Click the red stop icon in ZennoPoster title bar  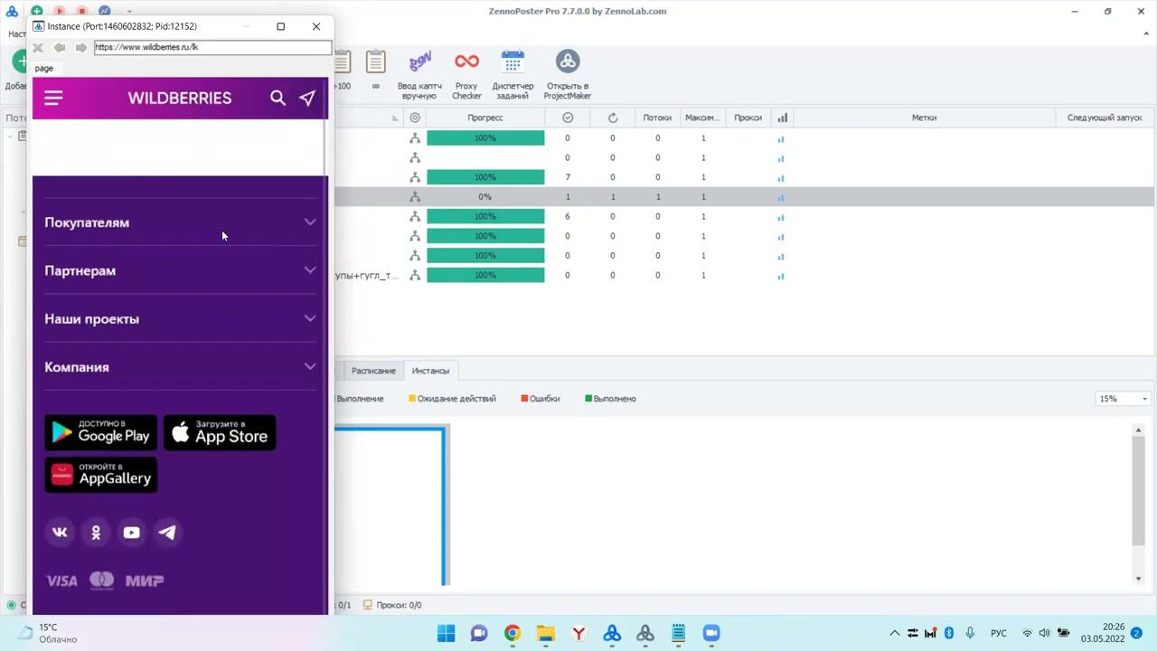pos(82,12)
